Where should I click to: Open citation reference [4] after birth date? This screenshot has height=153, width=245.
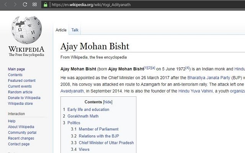coord(187,68)
